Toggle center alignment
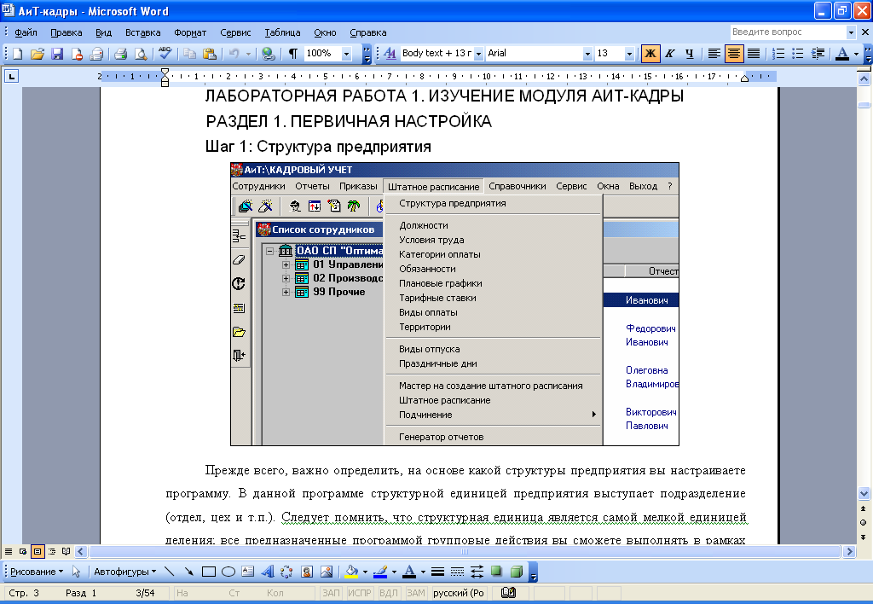The width and height of the screenshot is (873, 604). point(734,54)
